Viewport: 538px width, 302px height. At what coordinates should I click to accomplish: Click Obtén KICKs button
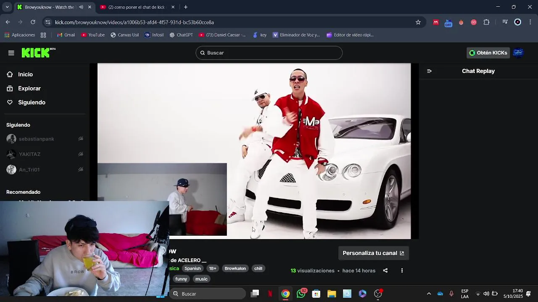point(488,53)
